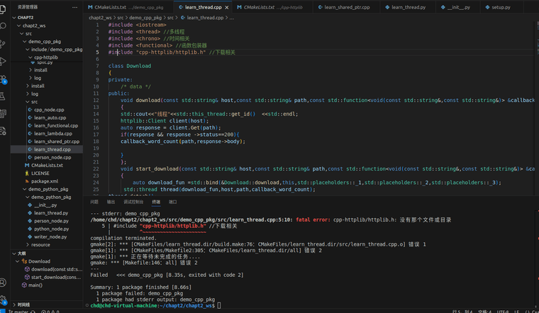Click the errors and warnings count in the status bar

(50, 312)
